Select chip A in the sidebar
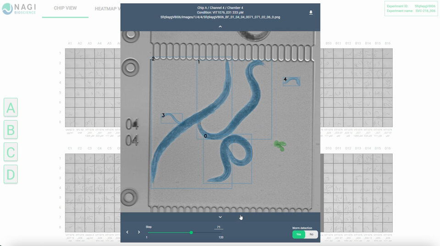 11,108
